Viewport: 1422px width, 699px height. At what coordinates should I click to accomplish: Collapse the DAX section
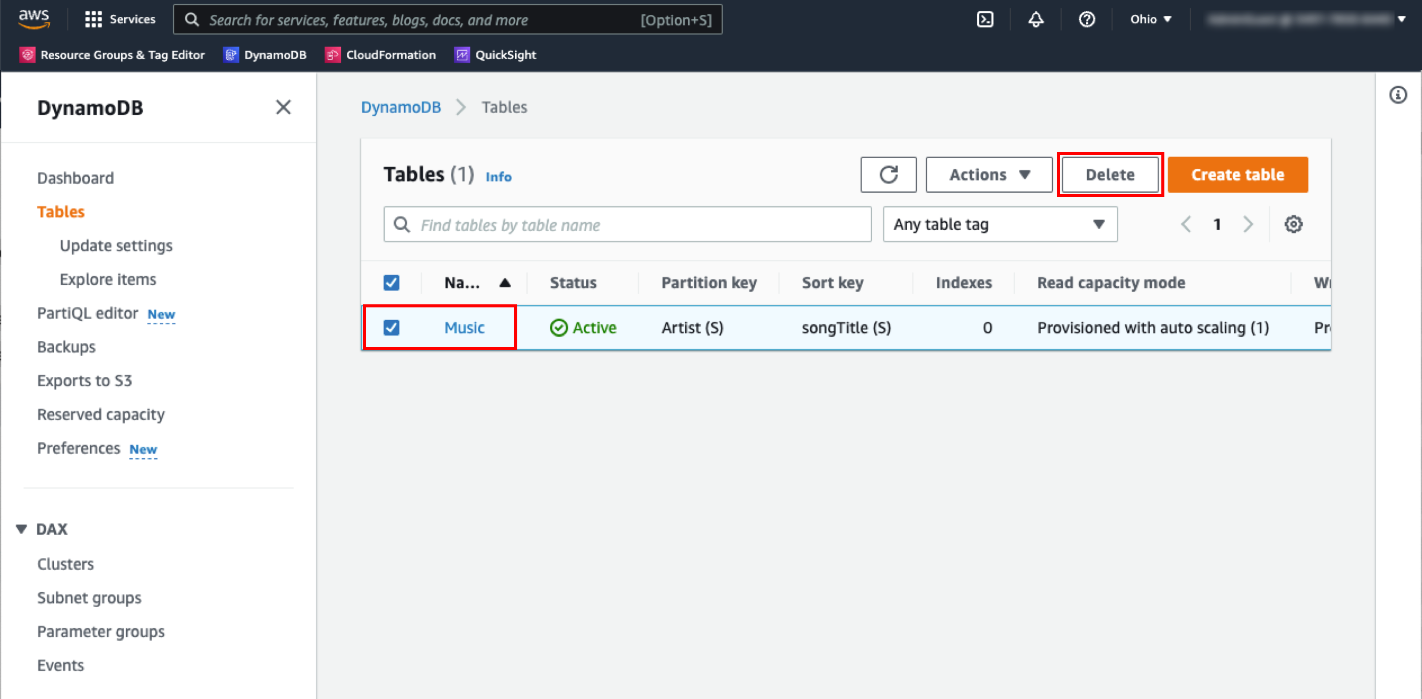[21, 529]
